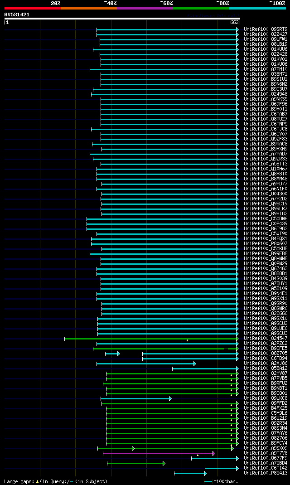
Task: Select UniRef100_Q9FFD2 label
Action: pos(266,403)
